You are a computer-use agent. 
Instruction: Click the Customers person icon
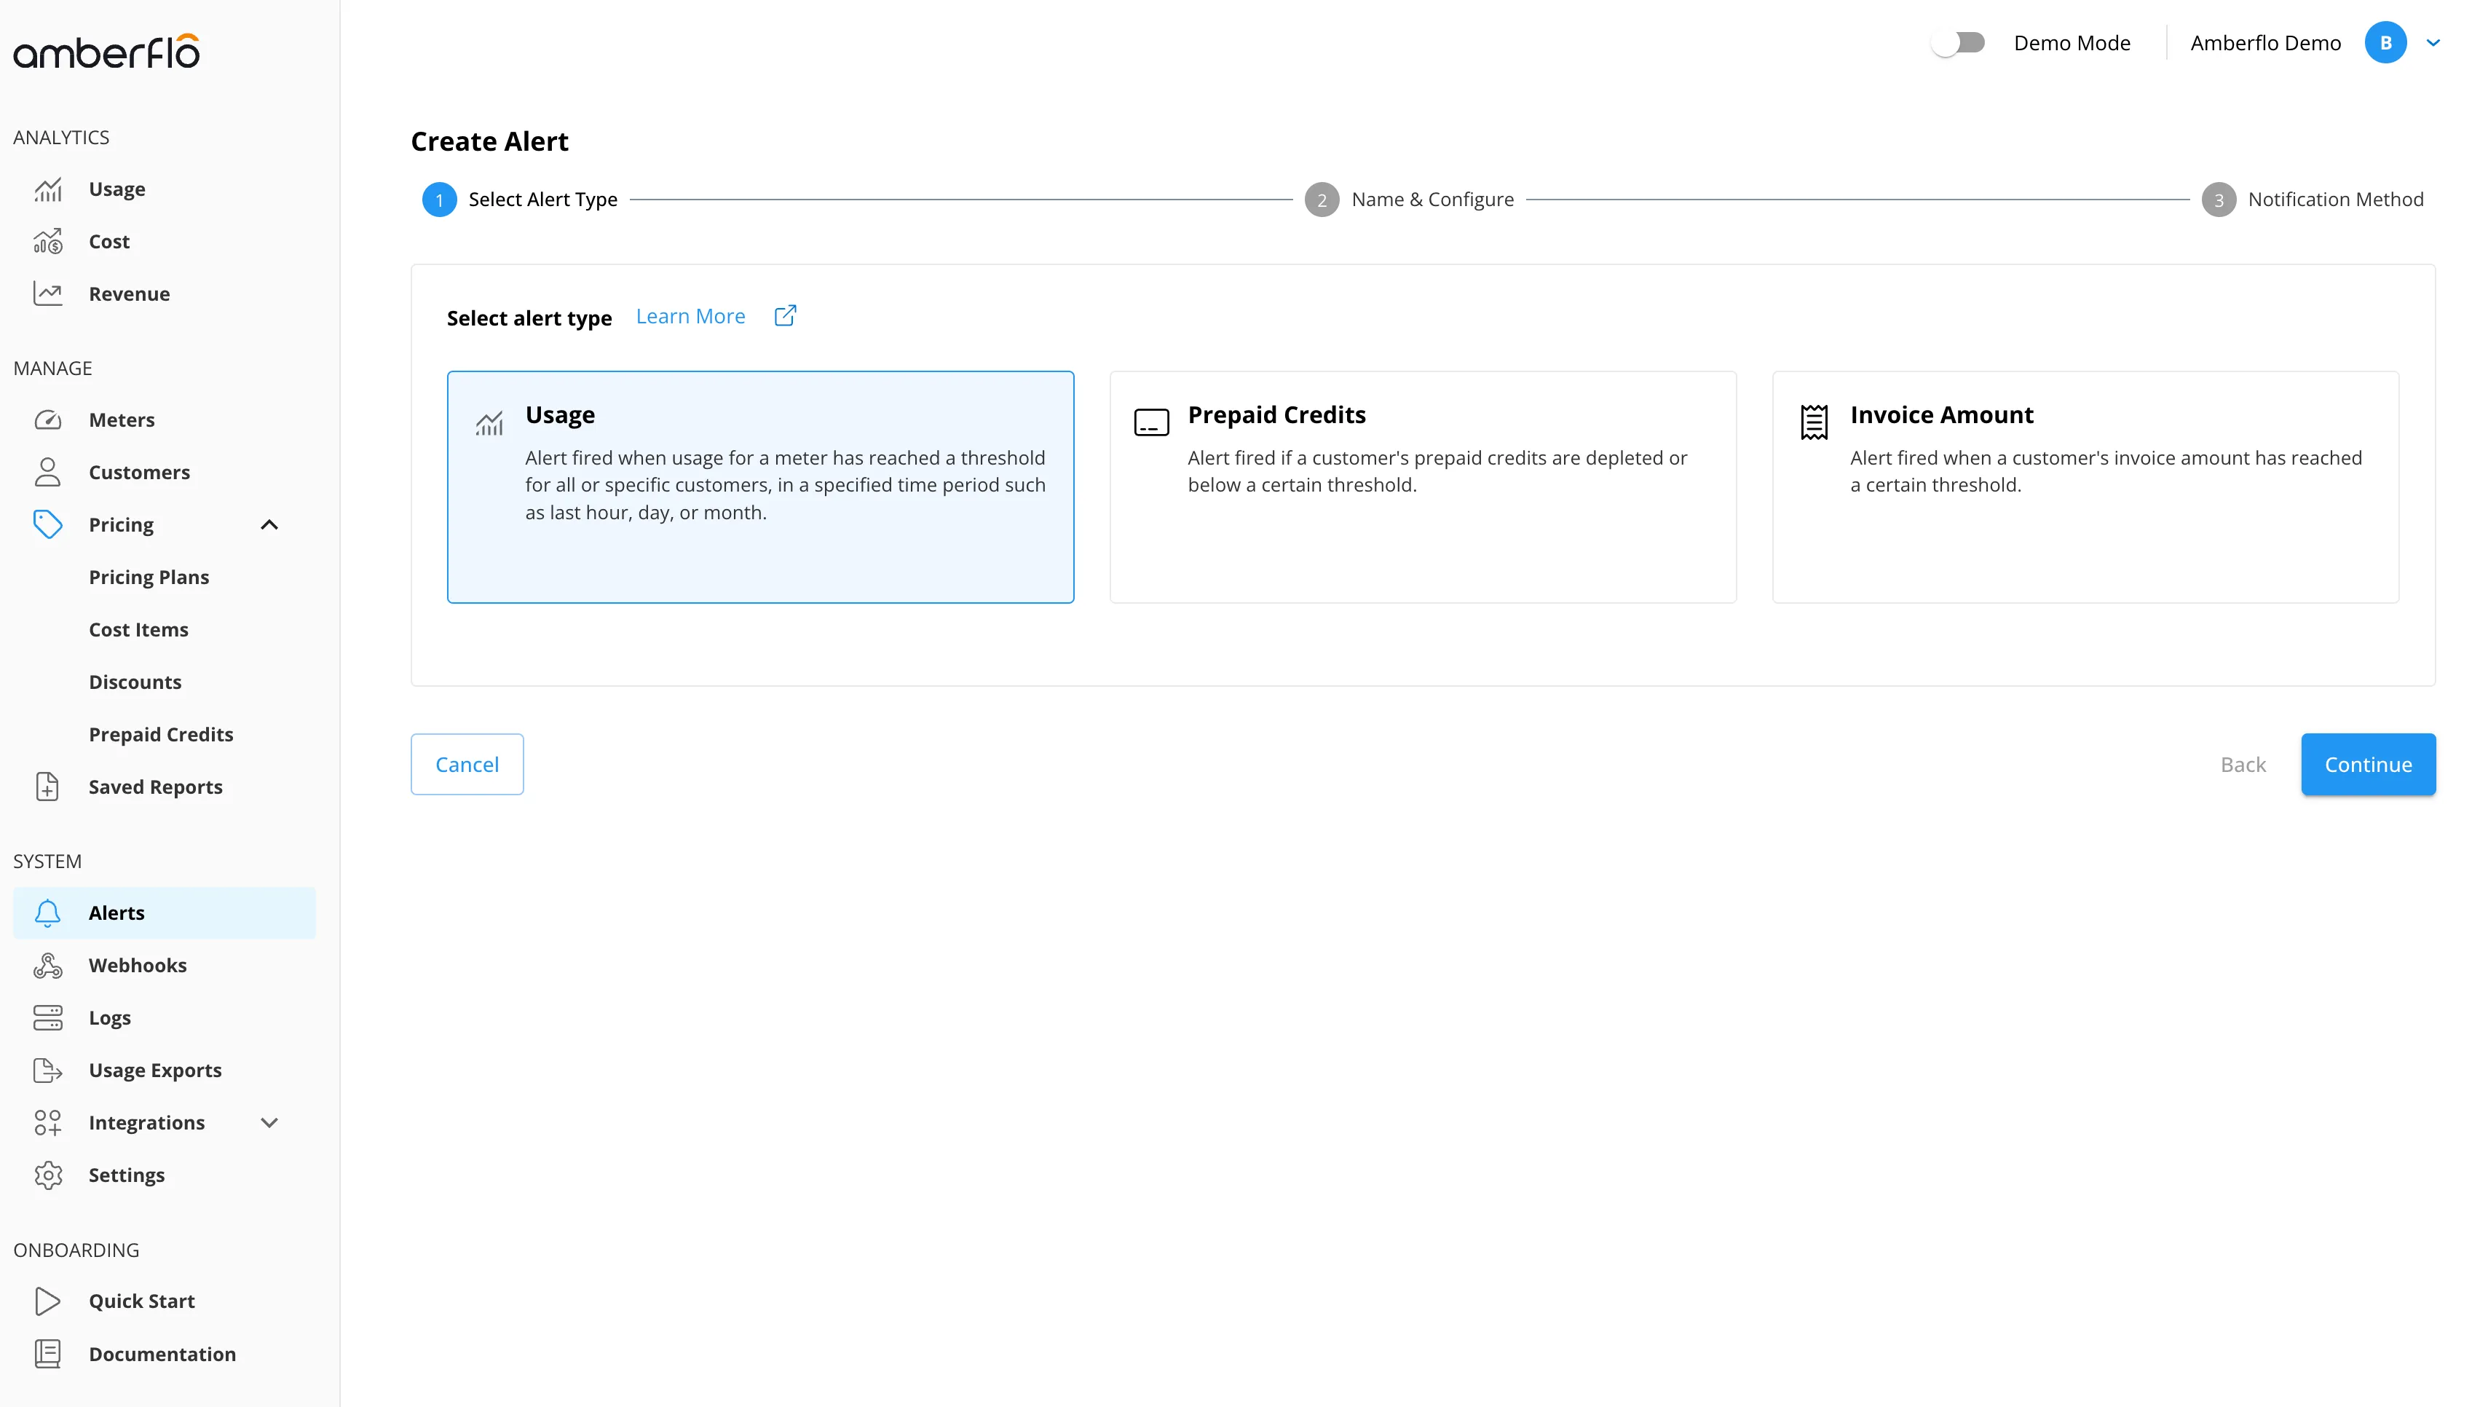click(47, 473)
